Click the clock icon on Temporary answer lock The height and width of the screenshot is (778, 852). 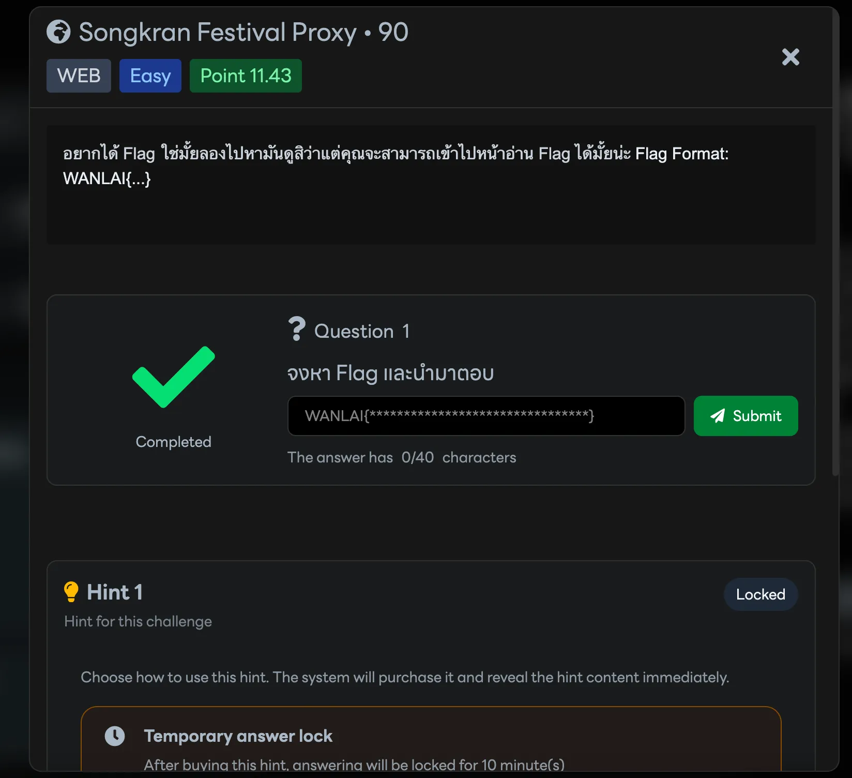click(115, 736)
